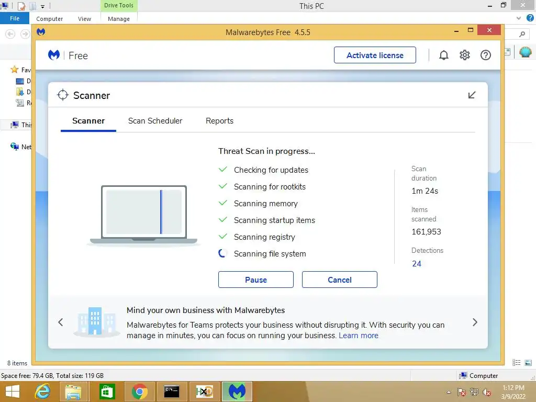536x402 pixels.
Task: Show previous promotion banner
Action: tap(61, 322)
